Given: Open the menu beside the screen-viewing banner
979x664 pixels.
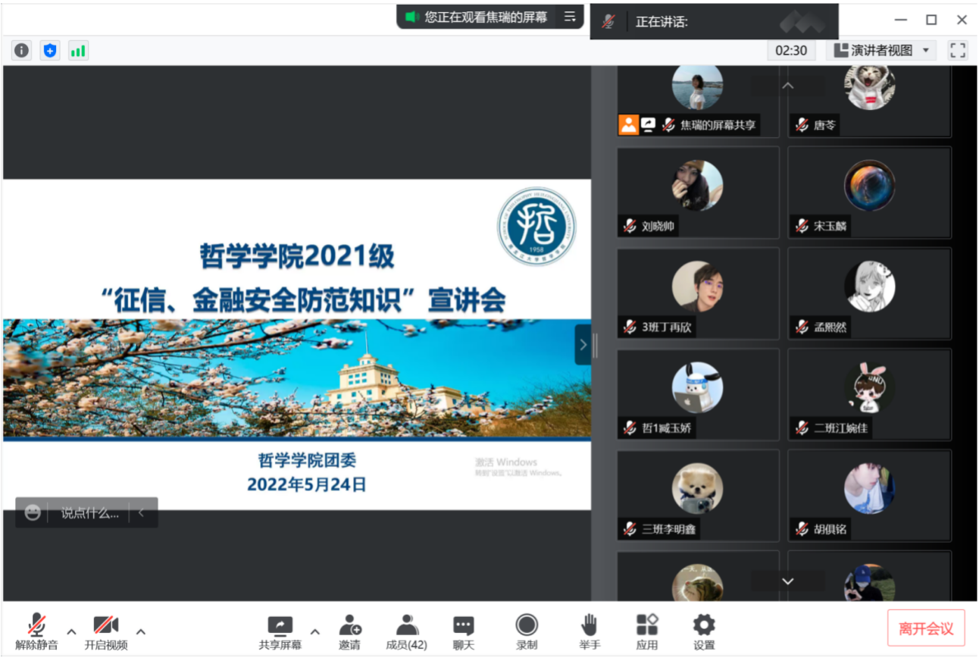Looking at the screenshot, I should click(x=570, y=17).
